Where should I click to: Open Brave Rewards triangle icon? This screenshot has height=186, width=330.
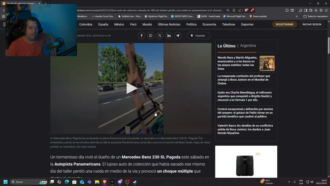(x=252, y=10)
